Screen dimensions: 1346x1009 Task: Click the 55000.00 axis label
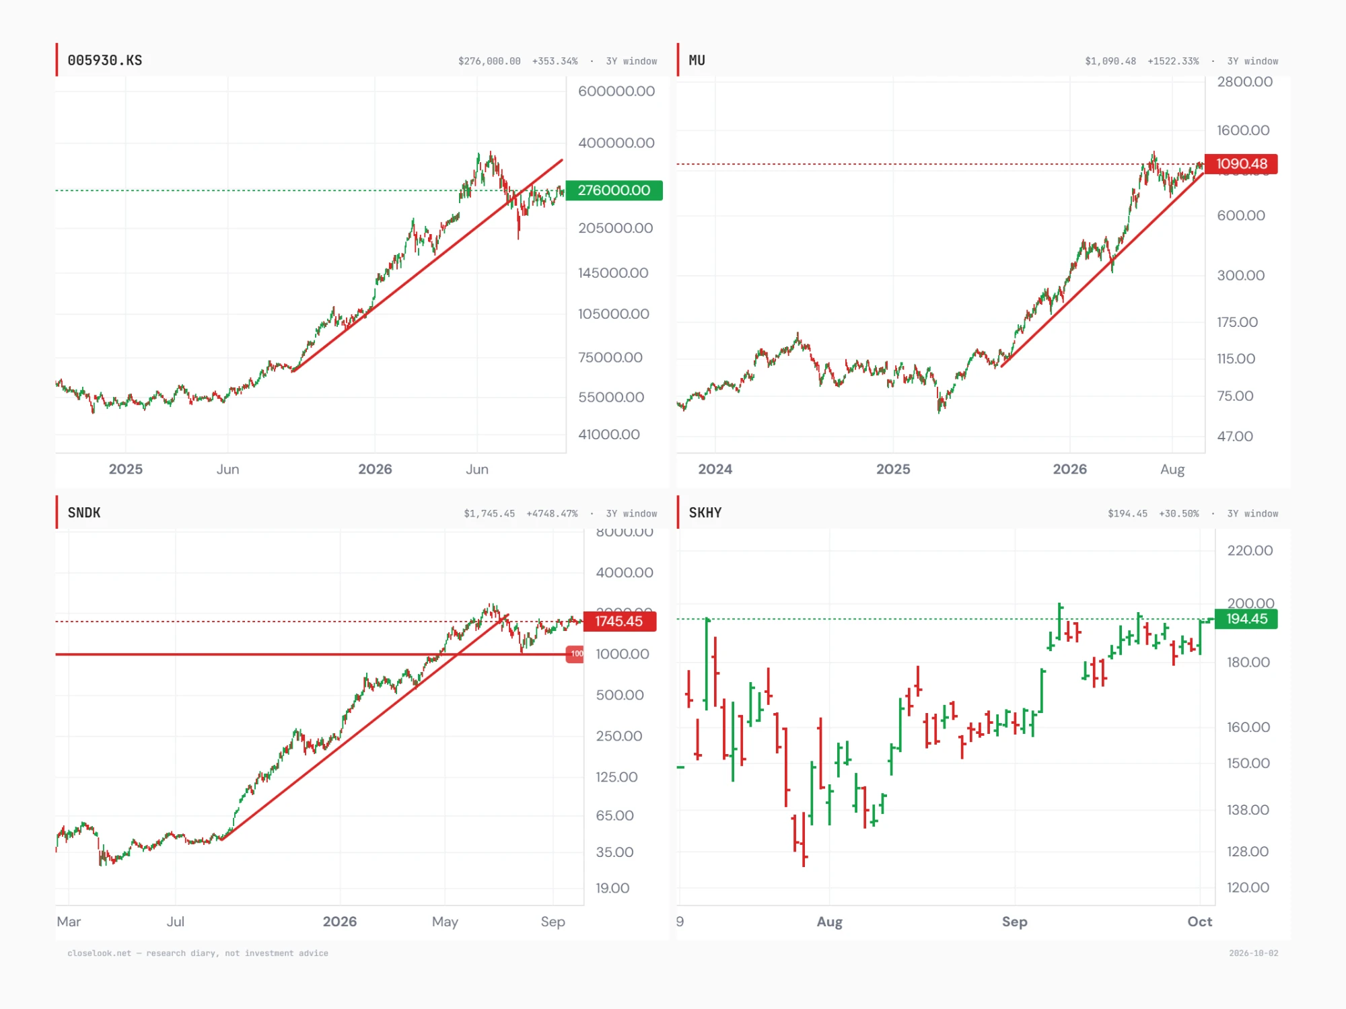[x=611, y=398]
